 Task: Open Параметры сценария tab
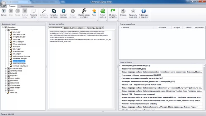coord(95,28)
